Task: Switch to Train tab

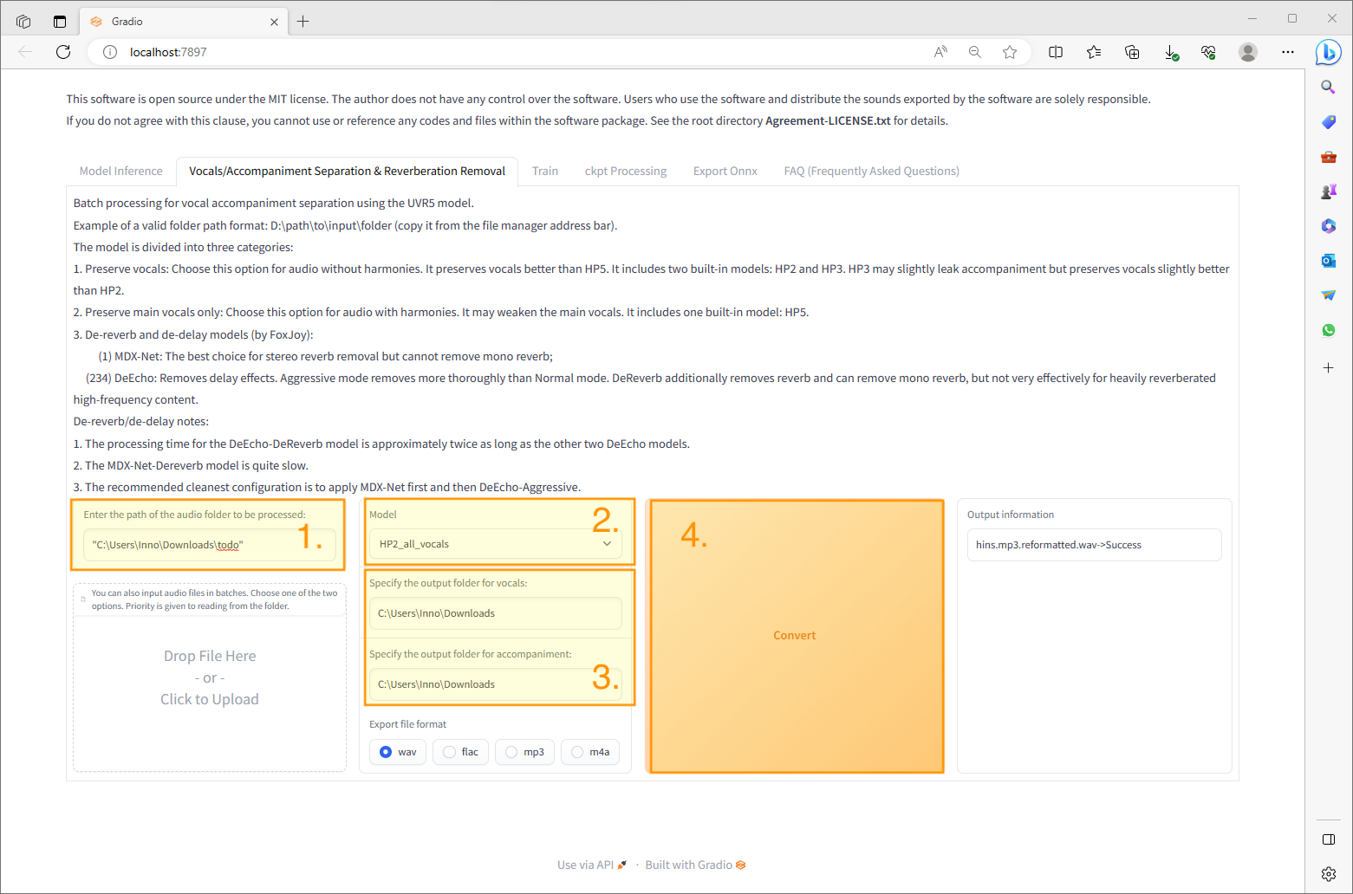Action: (545, 171)
